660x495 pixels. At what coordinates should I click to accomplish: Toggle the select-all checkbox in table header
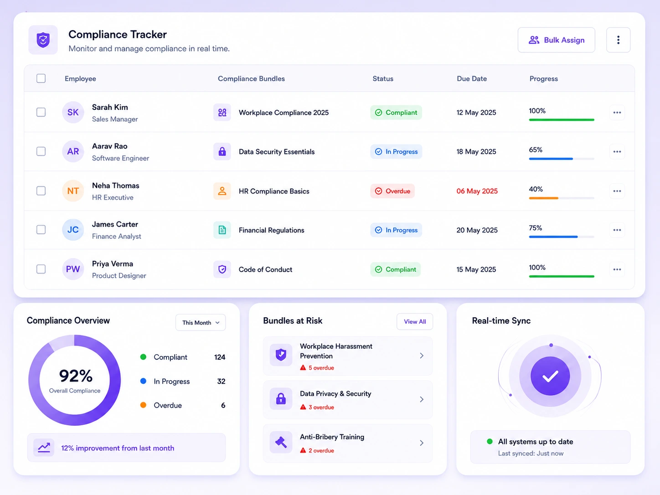41,78
